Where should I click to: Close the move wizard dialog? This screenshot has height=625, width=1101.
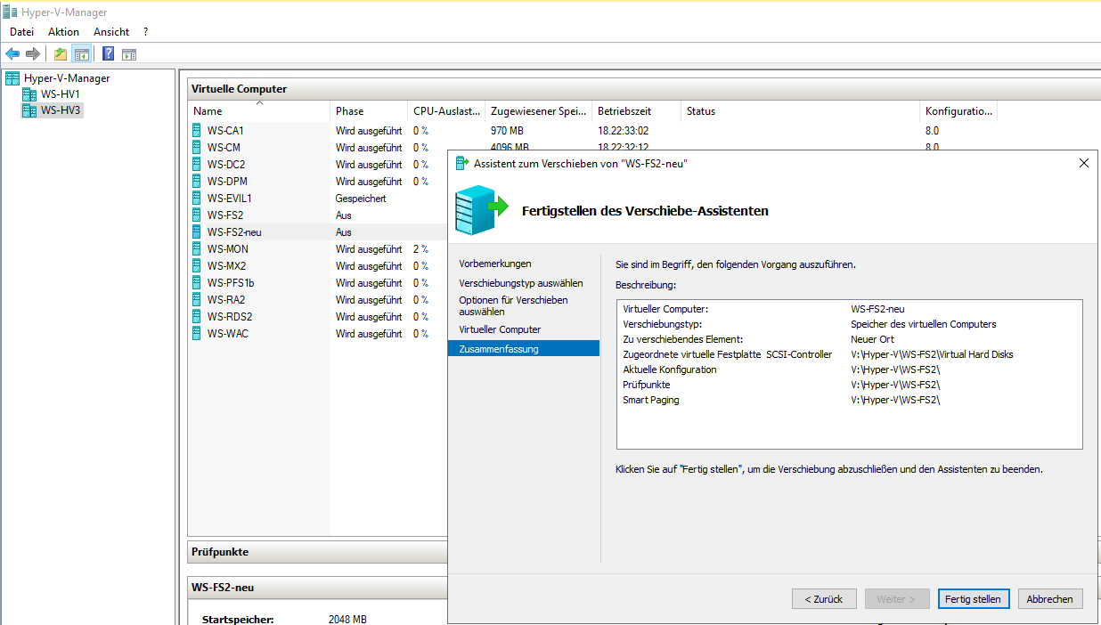pyautogui.click(x=1083, y=163)
